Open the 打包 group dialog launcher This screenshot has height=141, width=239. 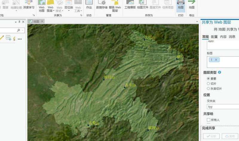[x=34, y=15]
